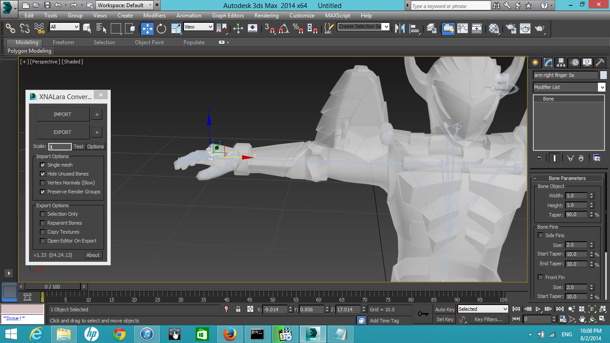Switch to Hierarchy command panel tab
This screenshot has height=343, width=610.
coord(561,62)
